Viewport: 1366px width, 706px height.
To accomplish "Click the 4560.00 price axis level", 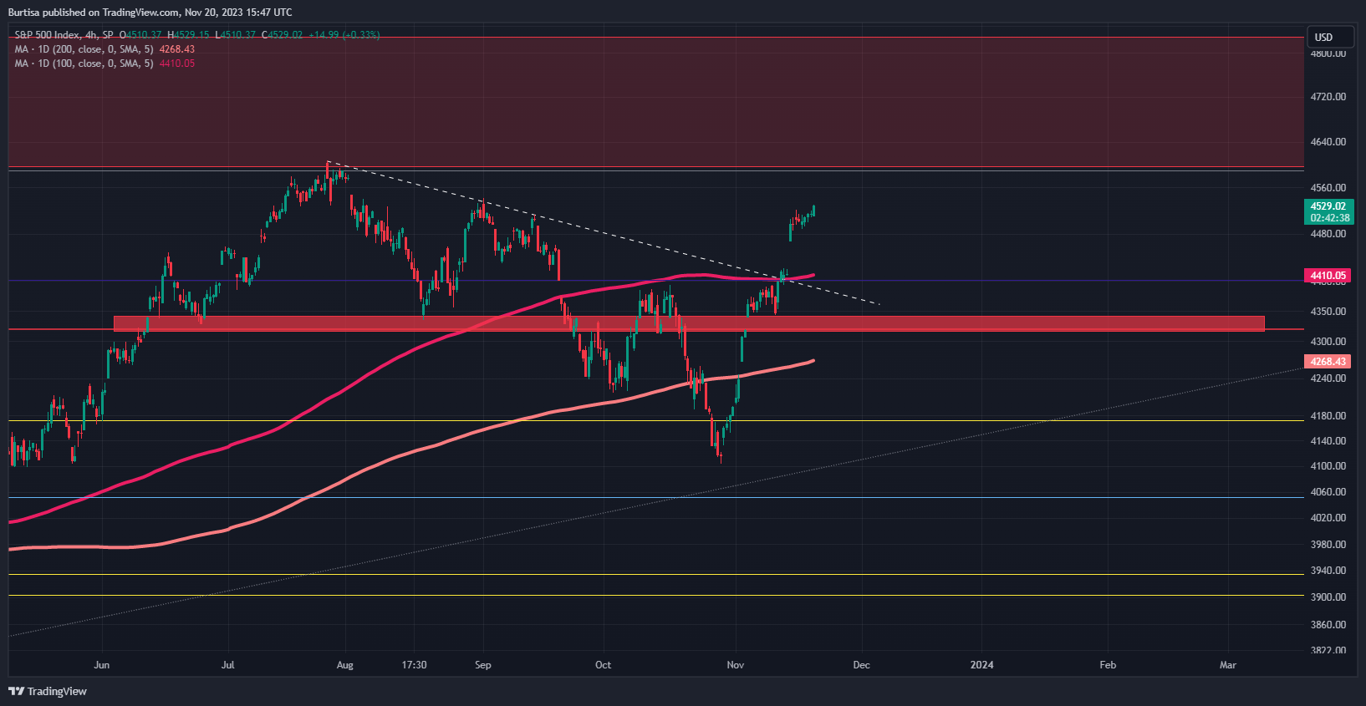I will point(1328,188).
